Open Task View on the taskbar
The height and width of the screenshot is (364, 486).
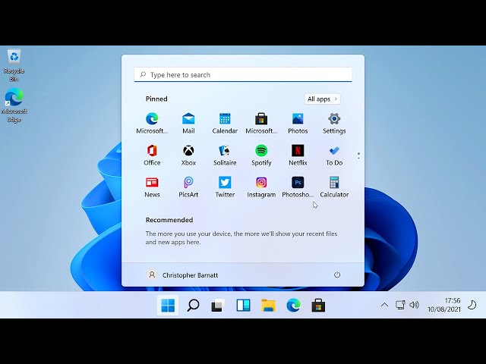tap(218, 306)
